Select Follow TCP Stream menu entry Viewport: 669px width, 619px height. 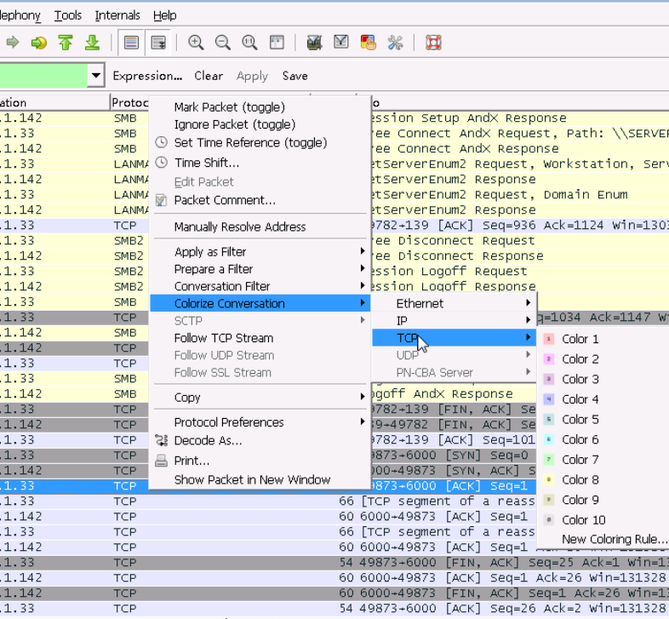[223, 338]
